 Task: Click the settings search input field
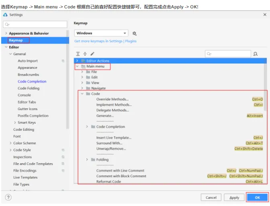[35, 24]
